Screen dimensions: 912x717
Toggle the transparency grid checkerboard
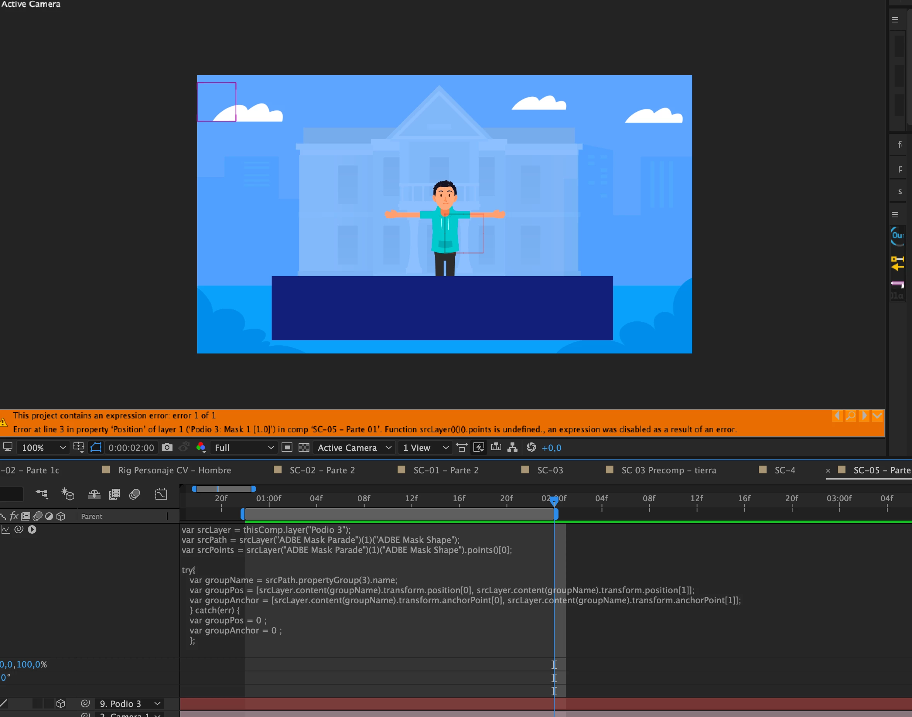[x=304, y=447]
